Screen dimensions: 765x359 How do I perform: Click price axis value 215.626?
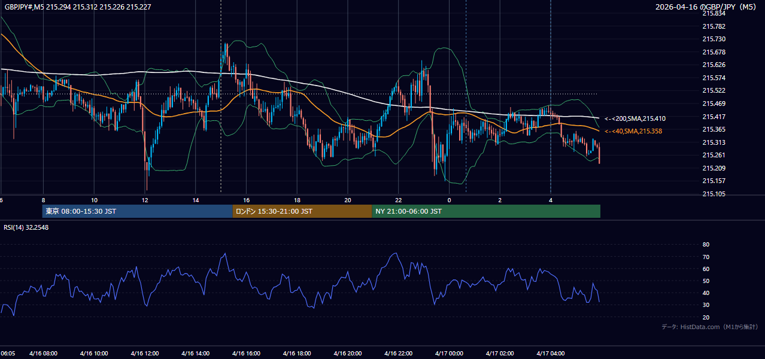tap(714, 65)
